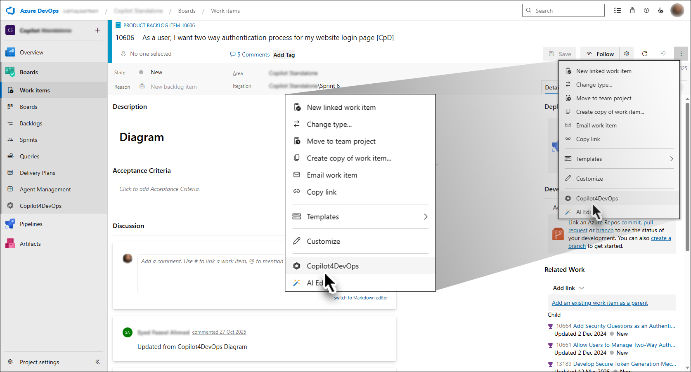Expand the Add link dropdown under Related Work

(x=568, y=288)
